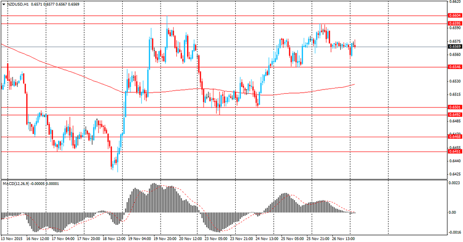The height and width of the screenshot is (242, 463).
Task: Select the 0.6546 horizontal level label
Action: pyautogui.click(x=455, y=67)
